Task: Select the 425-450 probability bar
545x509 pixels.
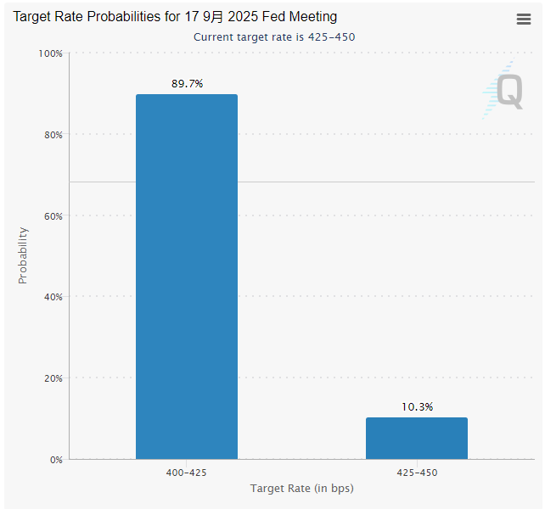Action: pyautogui.click(x=416, y=438)
